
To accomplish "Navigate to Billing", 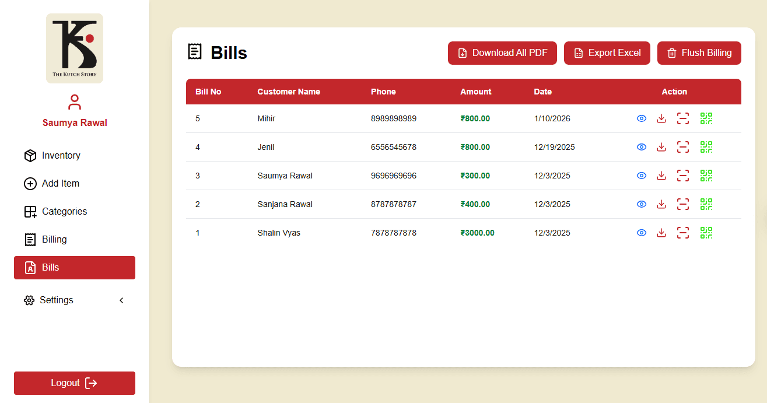I will point(75,240).
